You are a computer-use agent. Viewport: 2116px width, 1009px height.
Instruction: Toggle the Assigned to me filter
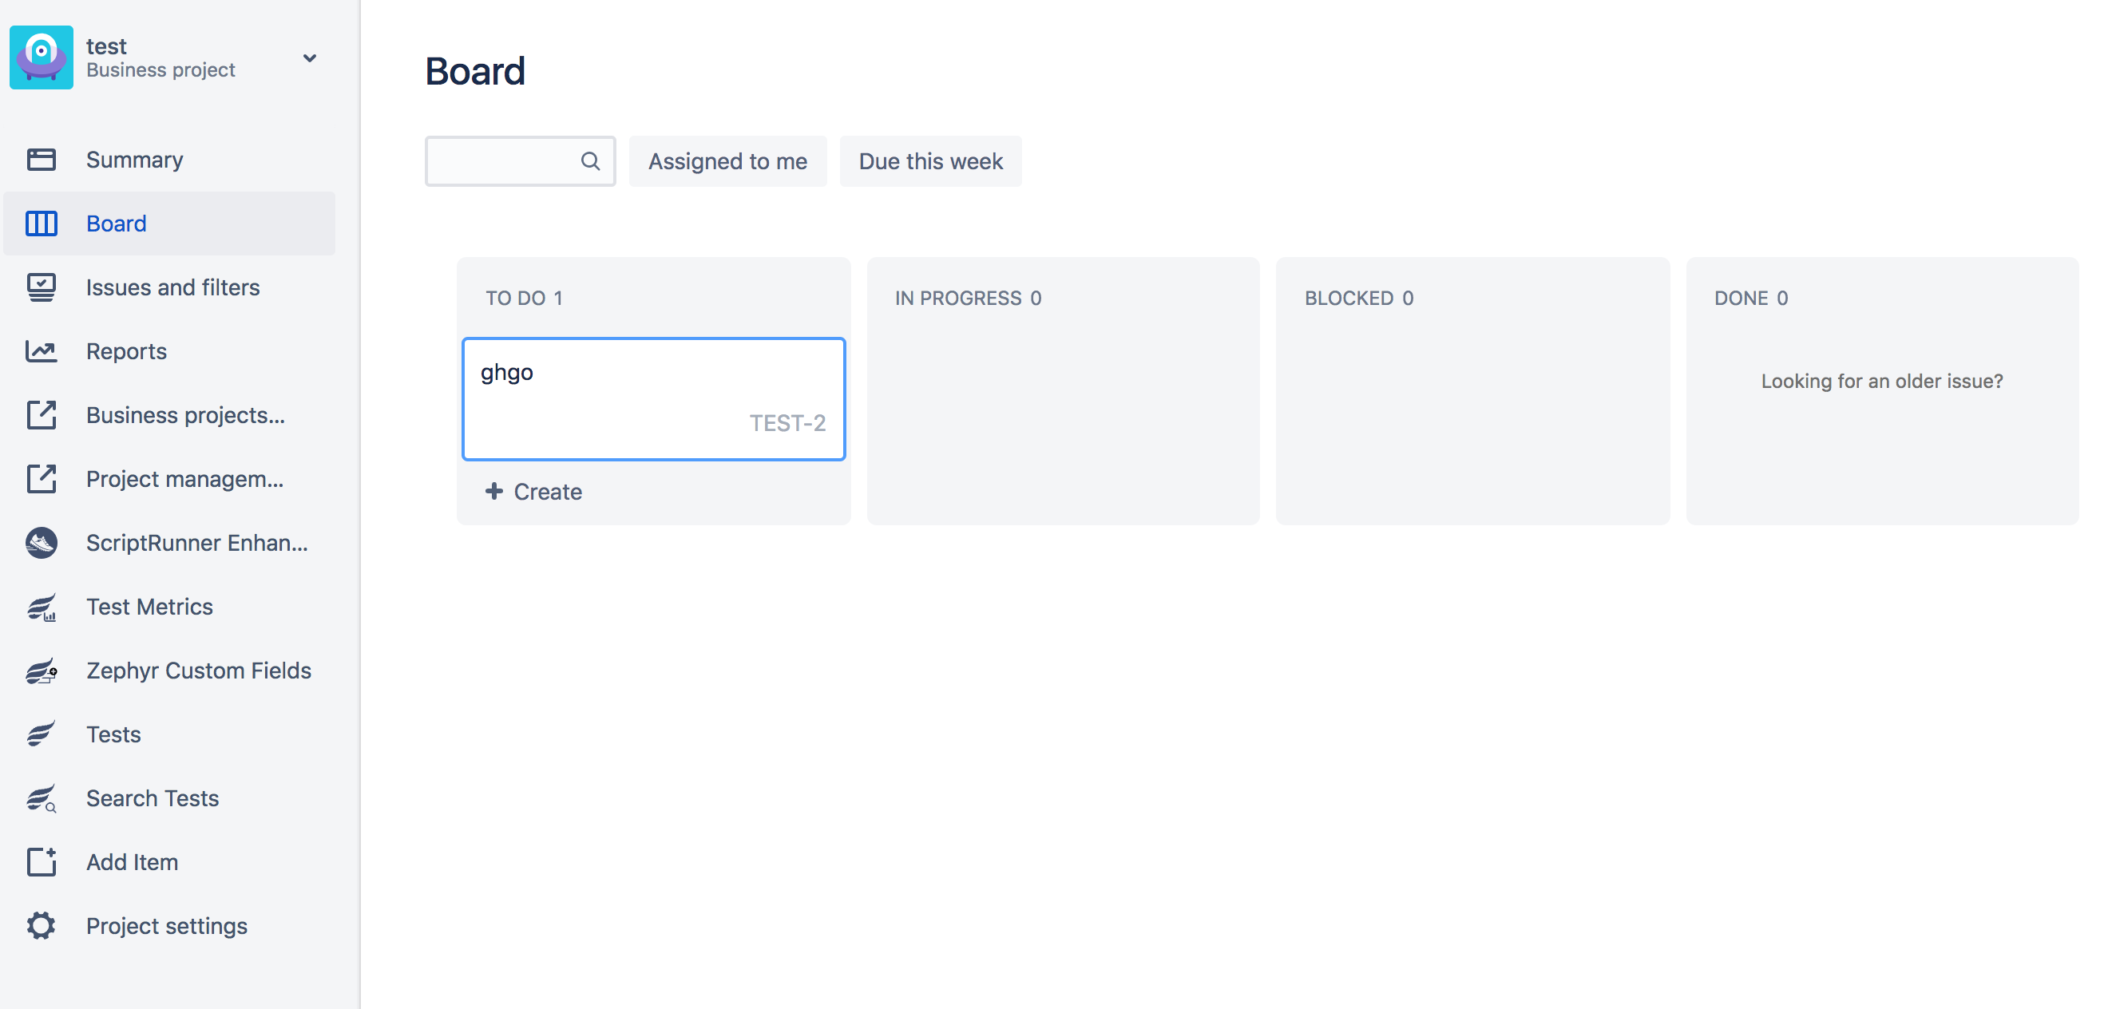pyautogui.click(x=727, y=161)
